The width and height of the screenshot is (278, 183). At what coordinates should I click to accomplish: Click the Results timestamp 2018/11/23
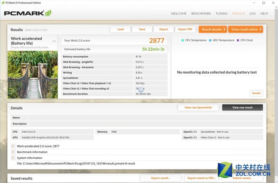pos(36,30)
